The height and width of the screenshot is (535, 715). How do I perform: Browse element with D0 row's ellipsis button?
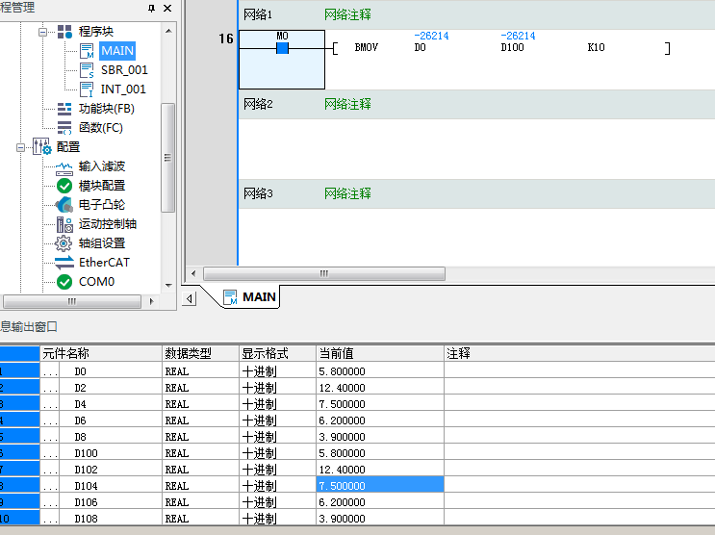(x=50, y=371)
